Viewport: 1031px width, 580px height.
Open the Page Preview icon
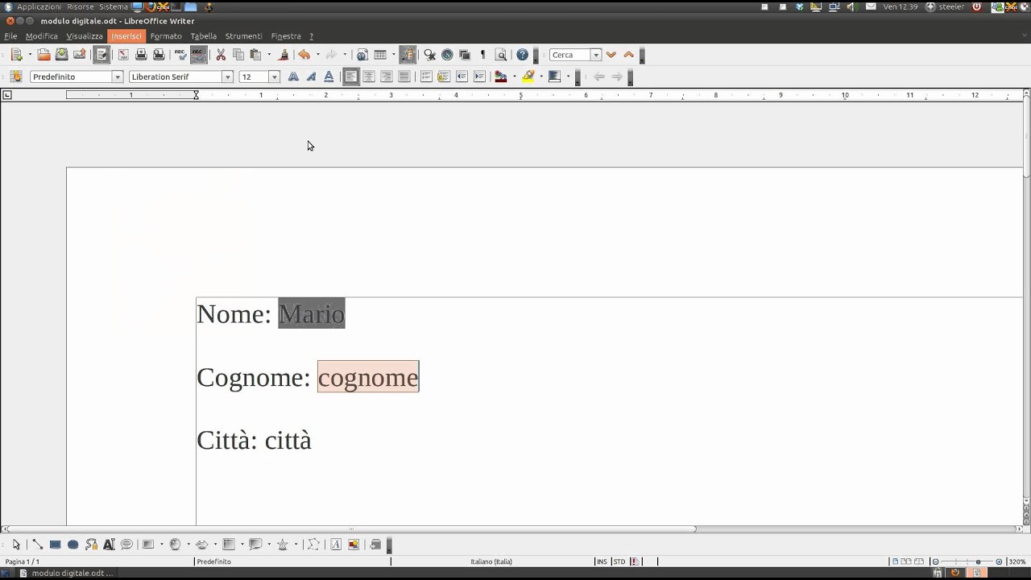[x=159, y=55]
